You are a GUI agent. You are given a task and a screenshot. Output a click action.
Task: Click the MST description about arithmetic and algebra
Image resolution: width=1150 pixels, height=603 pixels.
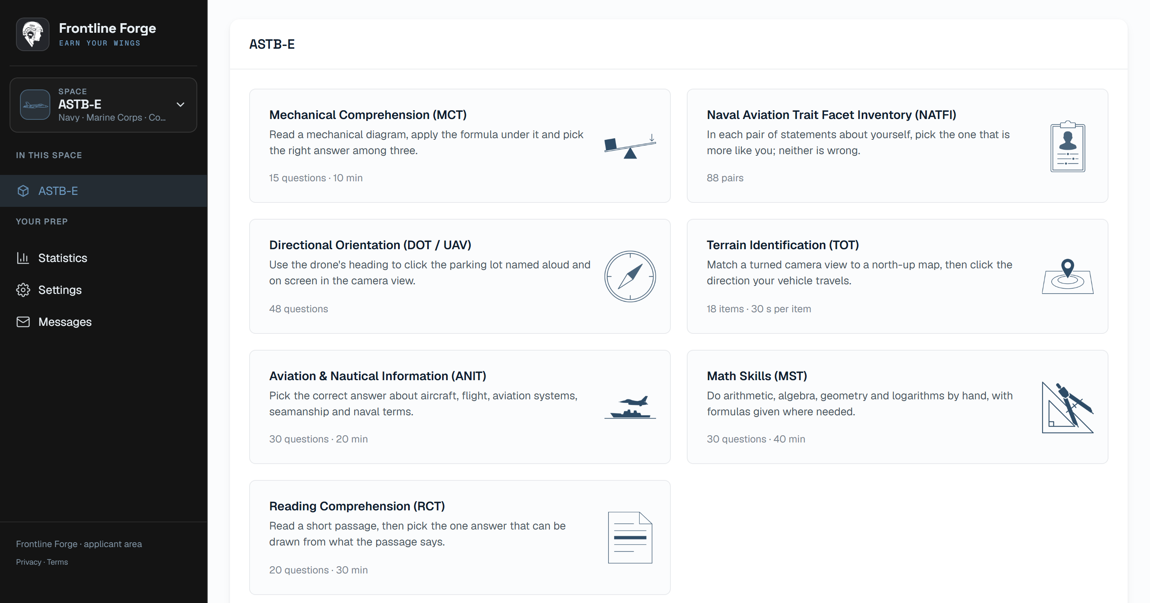[860, 403]
